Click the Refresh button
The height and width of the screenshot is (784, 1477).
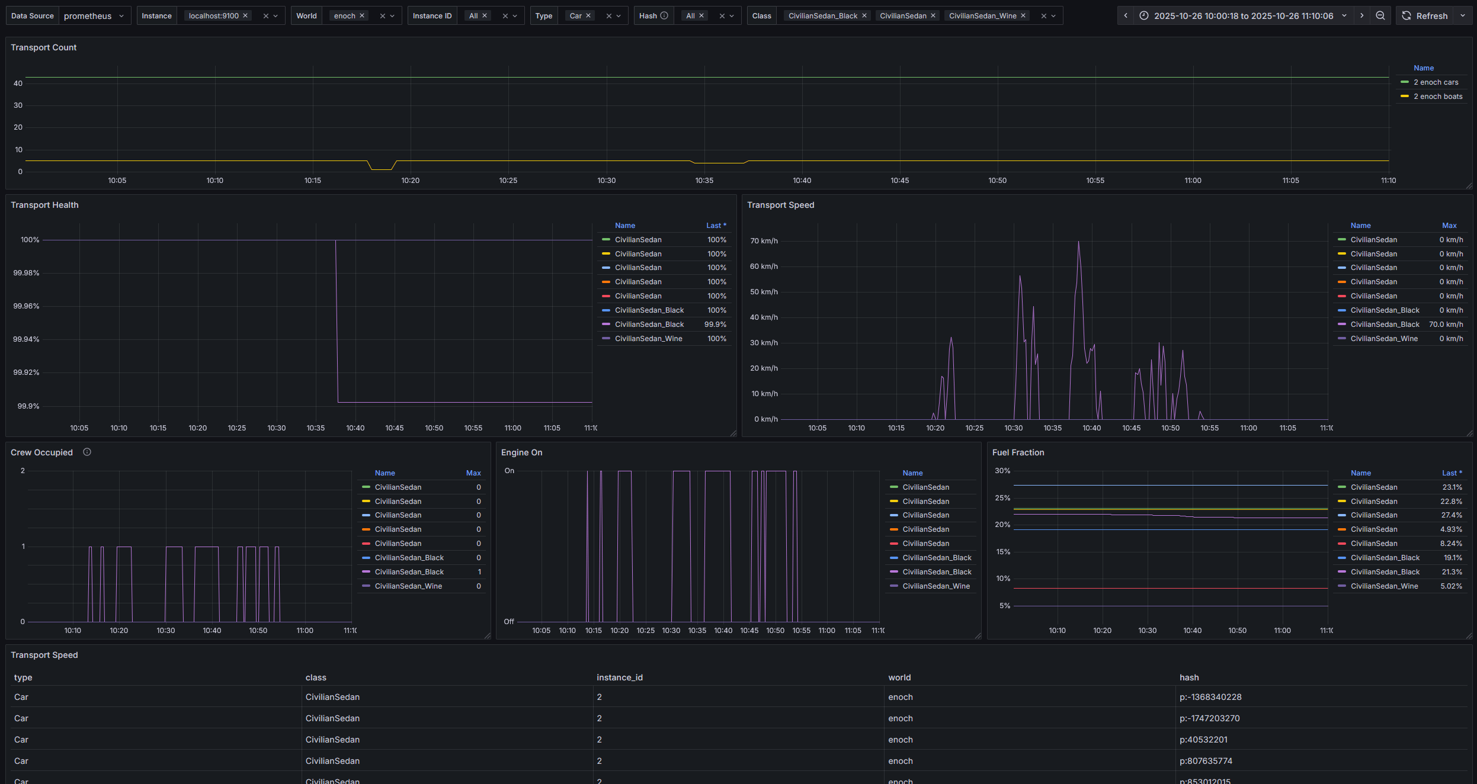pyautogui.click(x=1425, y=16)
